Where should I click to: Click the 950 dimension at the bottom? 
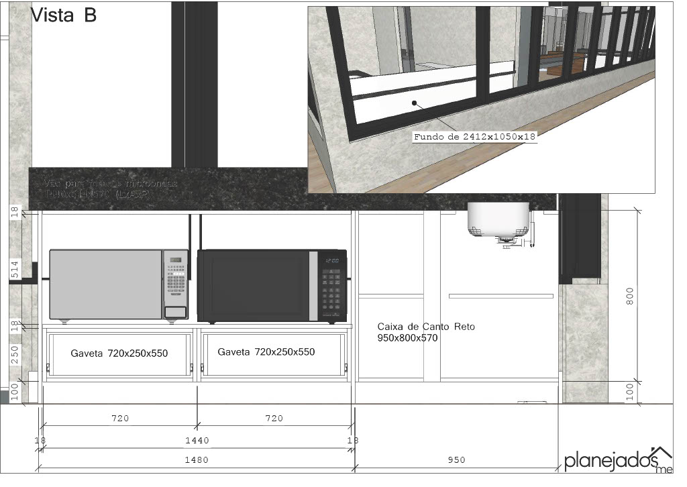click(x=455, y=460)
